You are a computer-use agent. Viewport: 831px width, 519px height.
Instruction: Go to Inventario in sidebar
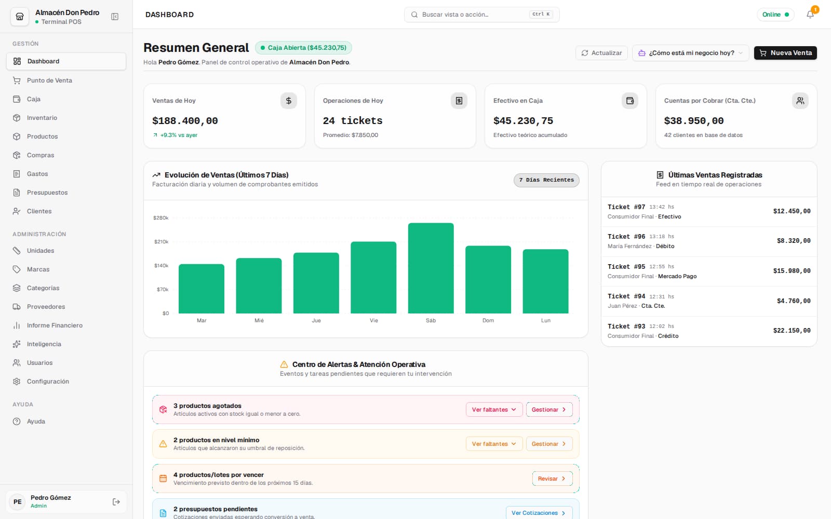pyautogui.click(x=66, y=118)
